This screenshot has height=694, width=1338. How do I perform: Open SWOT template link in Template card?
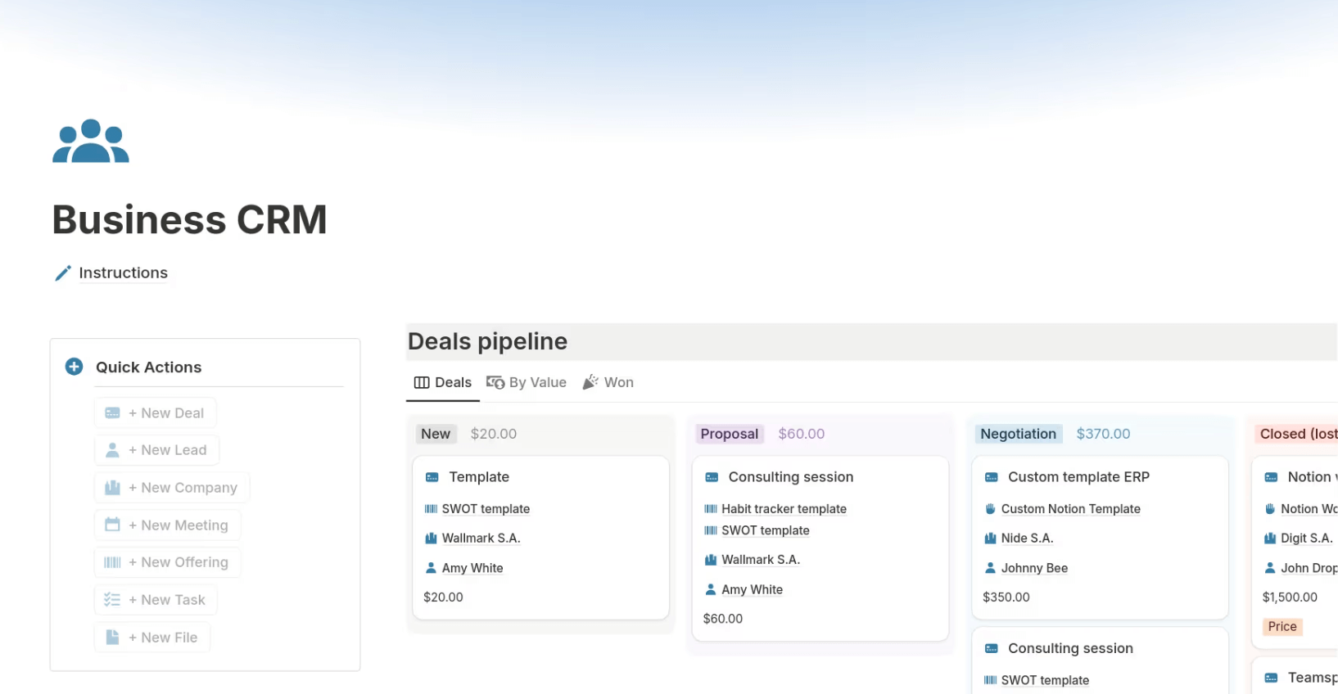pos(486,509)
